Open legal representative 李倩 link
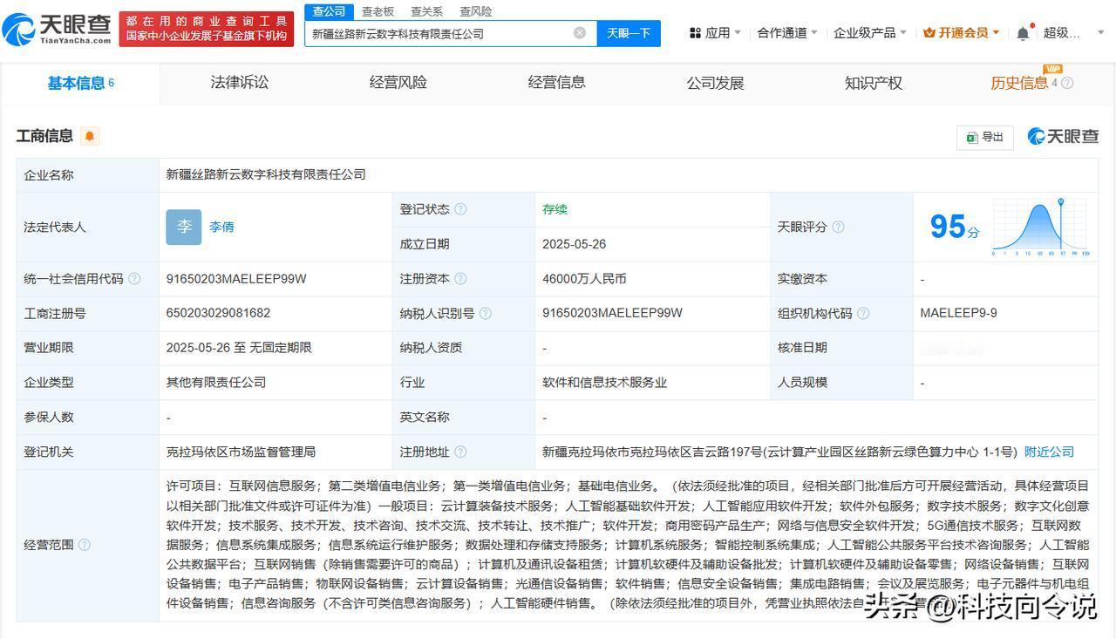 coord(221,227)
